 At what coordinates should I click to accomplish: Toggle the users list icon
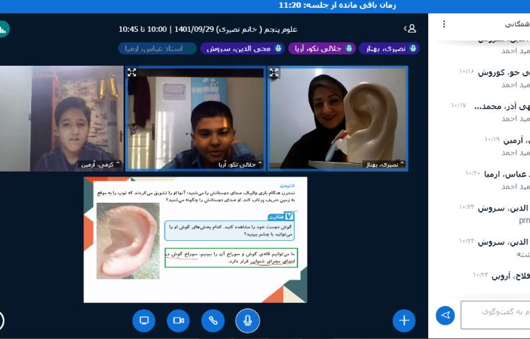point(410,29)
